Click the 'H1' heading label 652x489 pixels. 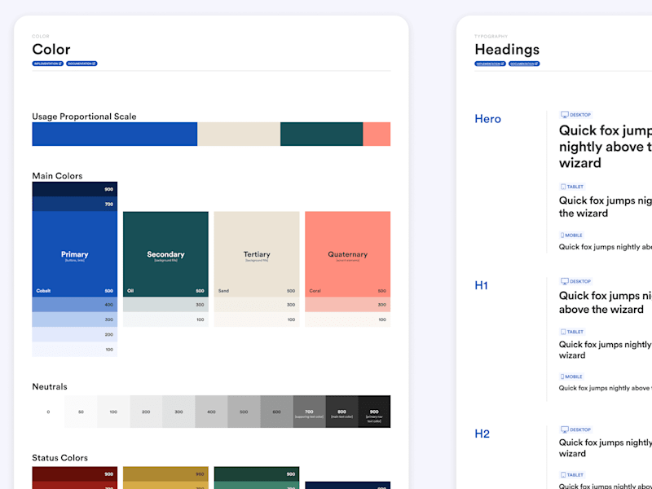(481, 286)
